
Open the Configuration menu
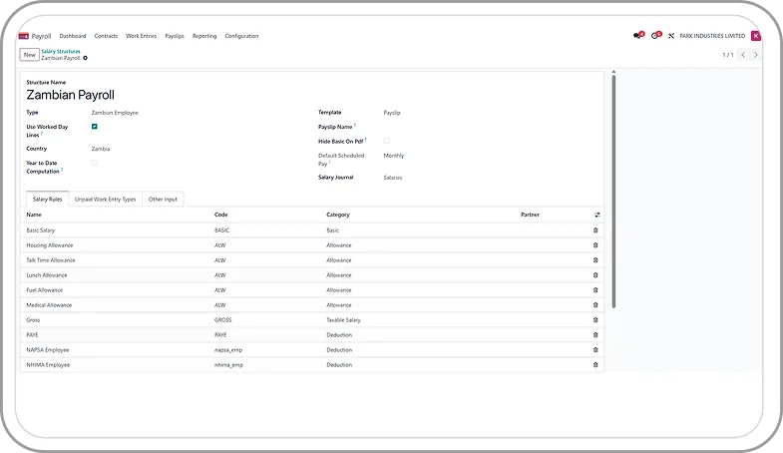pyautogui.click(x=241, y=36)
